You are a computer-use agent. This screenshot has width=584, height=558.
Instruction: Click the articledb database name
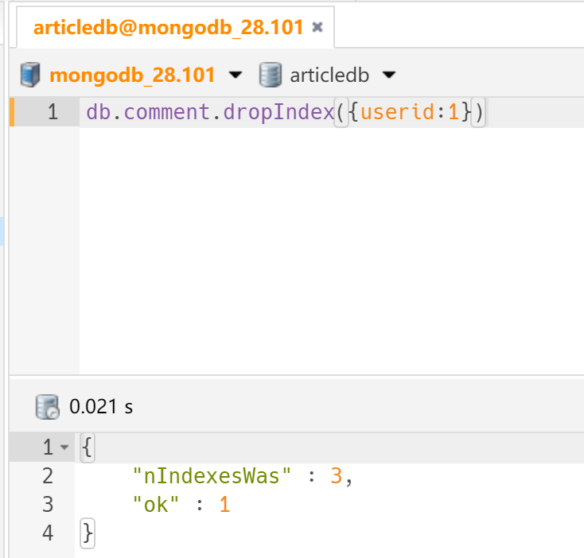(x=329, y=76)
